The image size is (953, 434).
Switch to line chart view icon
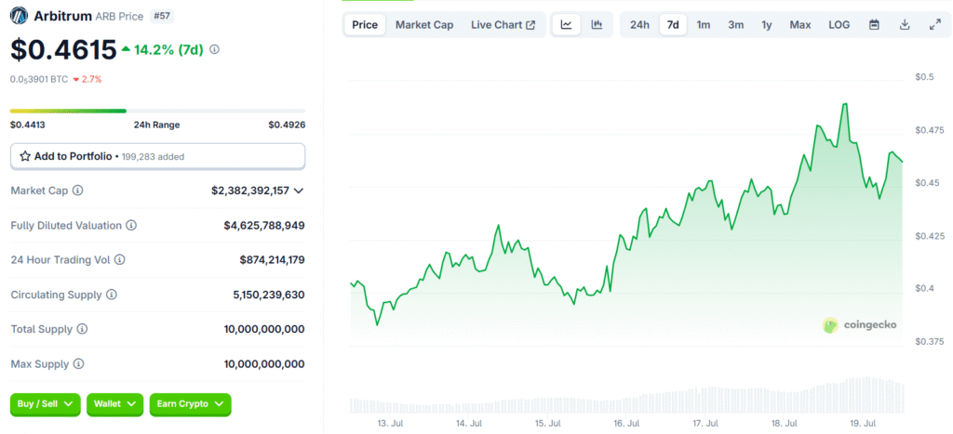(x=567, y=25)
